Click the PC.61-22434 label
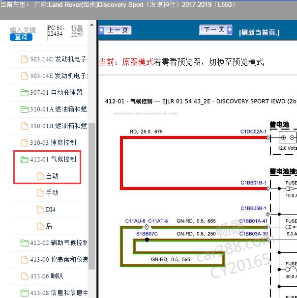 tap(56, 31)
